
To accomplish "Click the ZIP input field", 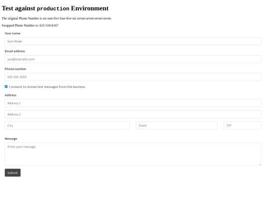I will 242,125.
